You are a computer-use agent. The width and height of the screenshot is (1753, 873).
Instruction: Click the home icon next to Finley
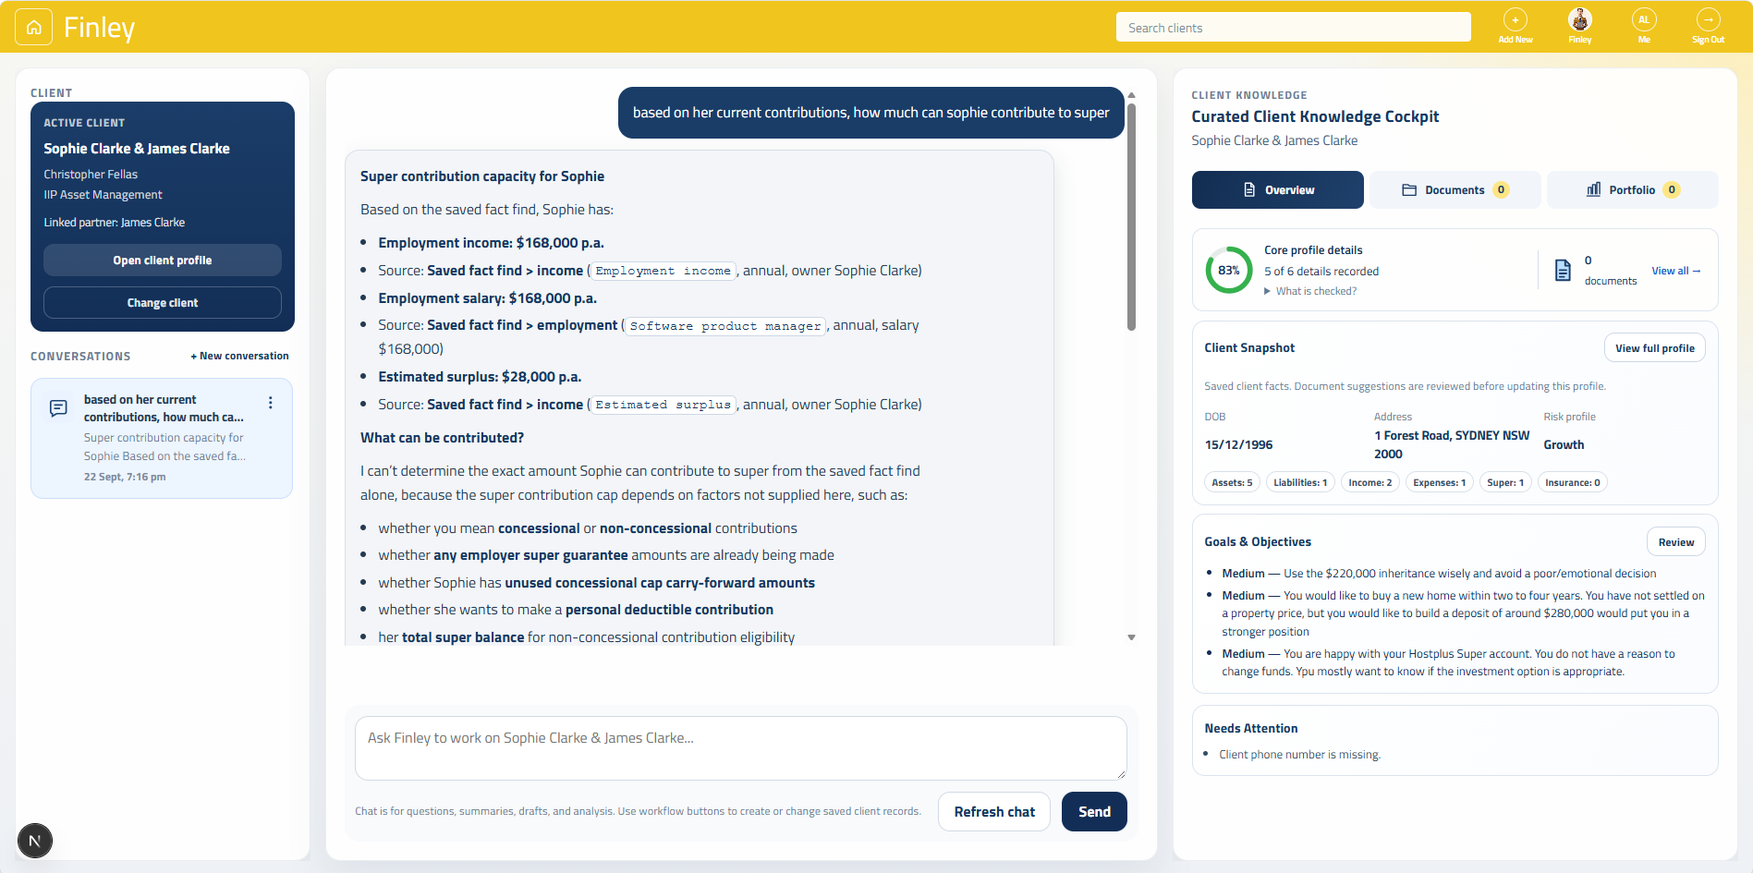tap(34, 28)
